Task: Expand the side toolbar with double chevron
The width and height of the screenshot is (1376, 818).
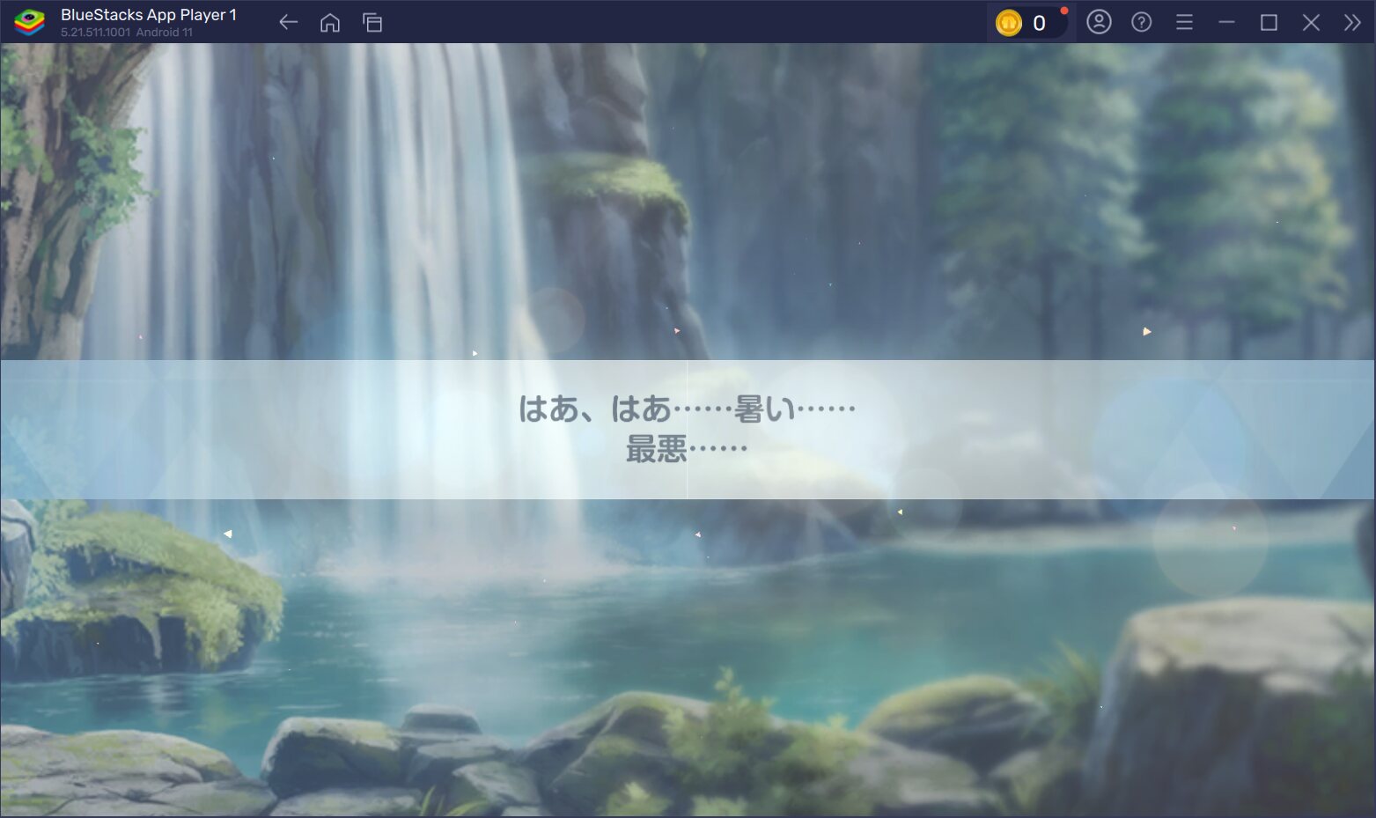Action: pos(1353,23)
